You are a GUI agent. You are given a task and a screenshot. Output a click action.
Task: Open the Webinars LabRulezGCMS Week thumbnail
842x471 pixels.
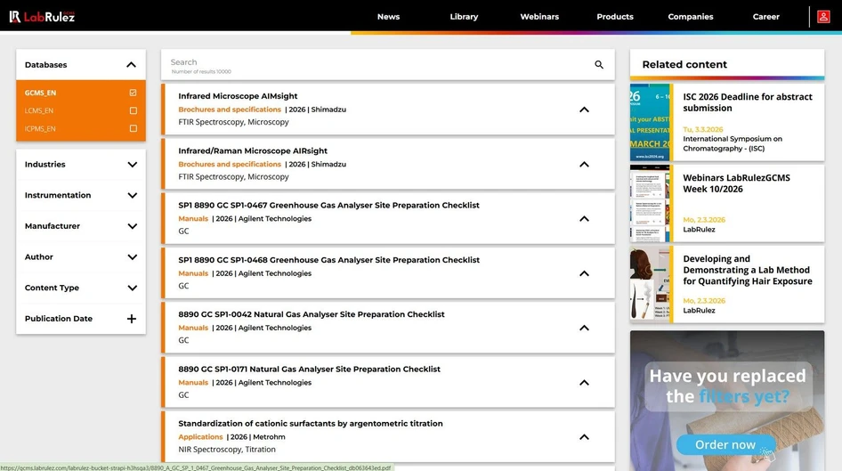[651, 203]
